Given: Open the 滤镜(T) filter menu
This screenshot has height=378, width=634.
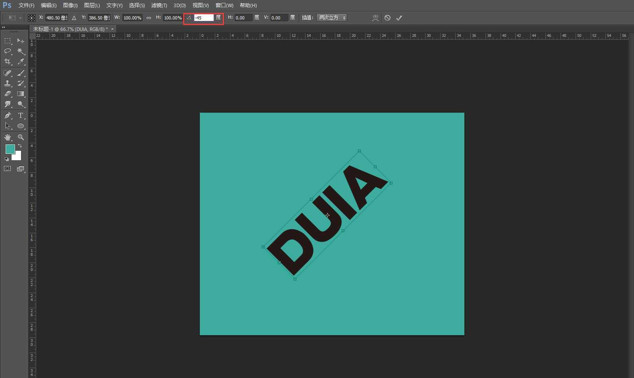Looking at the screenshot, I should 159,6.
